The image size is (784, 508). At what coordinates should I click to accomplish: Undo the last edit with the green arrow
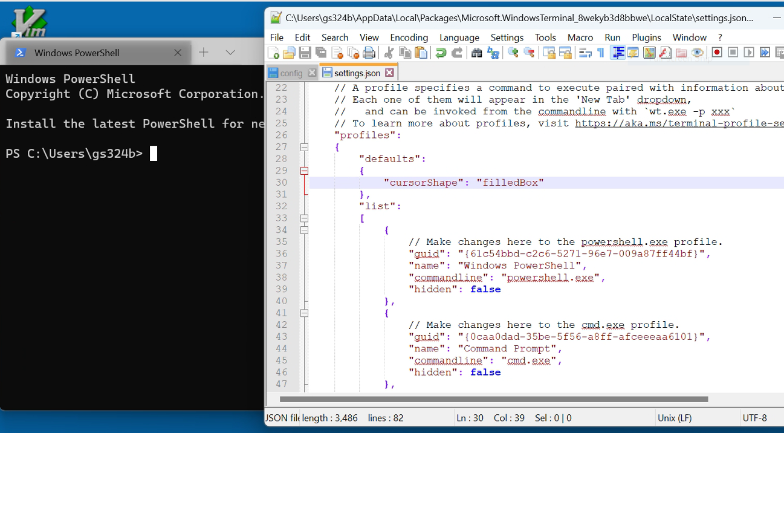pos(441,53)
